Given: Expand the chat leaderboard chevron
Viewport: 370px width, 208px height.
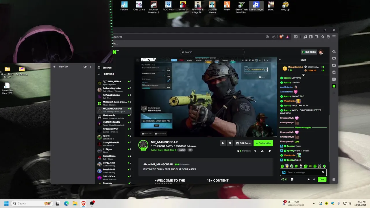Looking at the screenshot, I should pos(303,75).
